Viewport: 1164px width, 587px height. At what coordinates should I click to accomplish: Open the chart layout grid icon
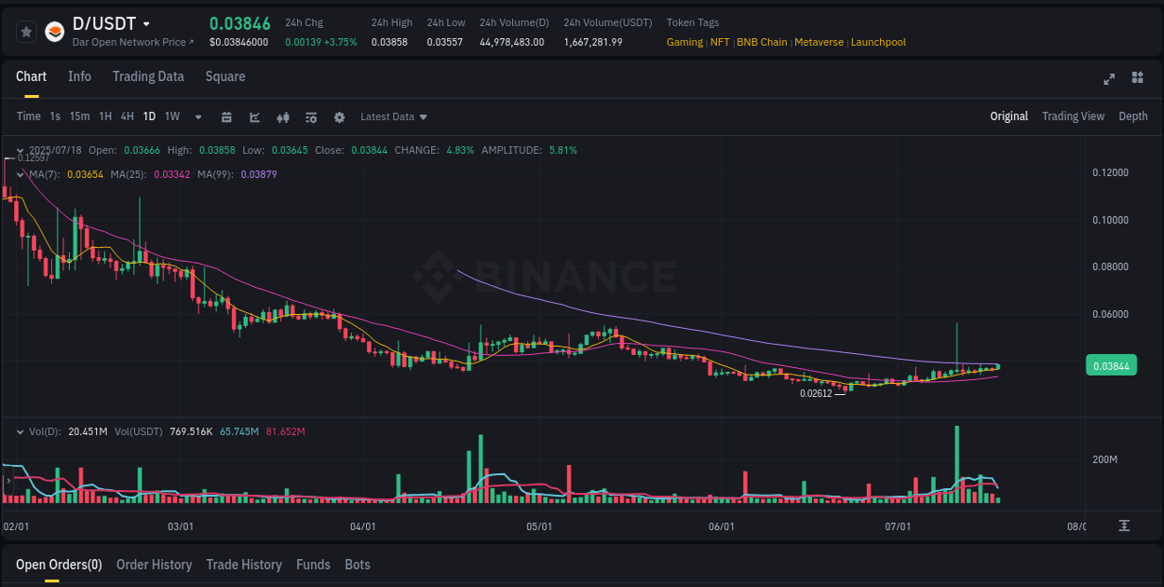coord(1136,79)
